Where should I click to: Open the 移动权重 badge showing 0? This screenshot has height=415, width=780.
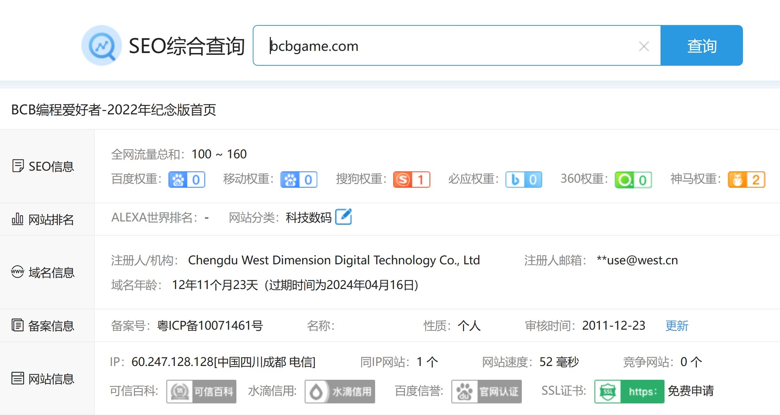pos(299,179)
